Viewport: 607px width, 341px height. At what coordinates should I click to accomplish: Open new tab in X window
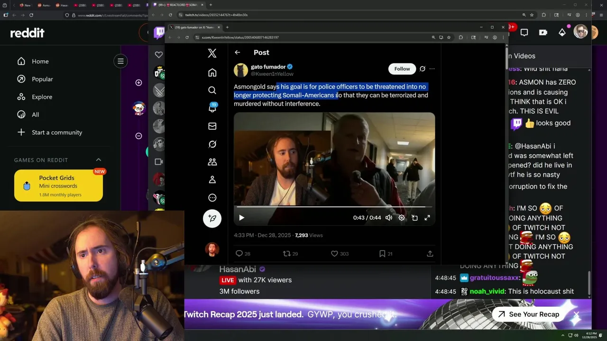coord(227,27)
